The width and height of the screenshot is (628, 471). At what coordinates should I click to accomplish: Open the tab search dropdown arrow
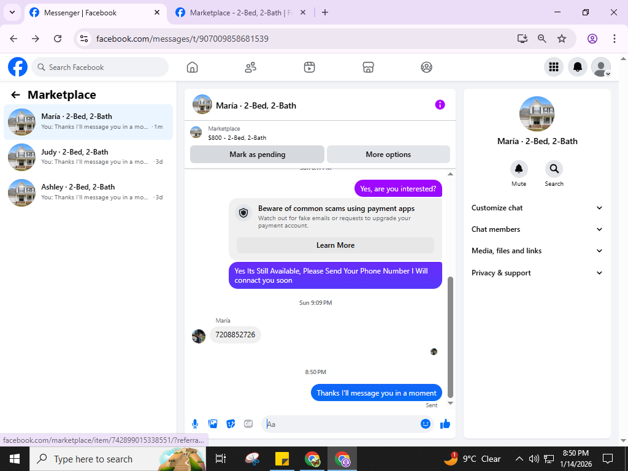click(12, 12)
